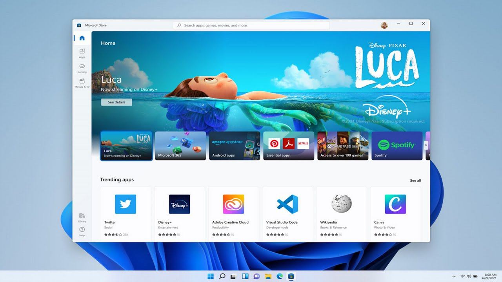The width and height of the screenshot is (502, 282).
Task: Open Movies & TV in the sidebar
Action: 82,83
